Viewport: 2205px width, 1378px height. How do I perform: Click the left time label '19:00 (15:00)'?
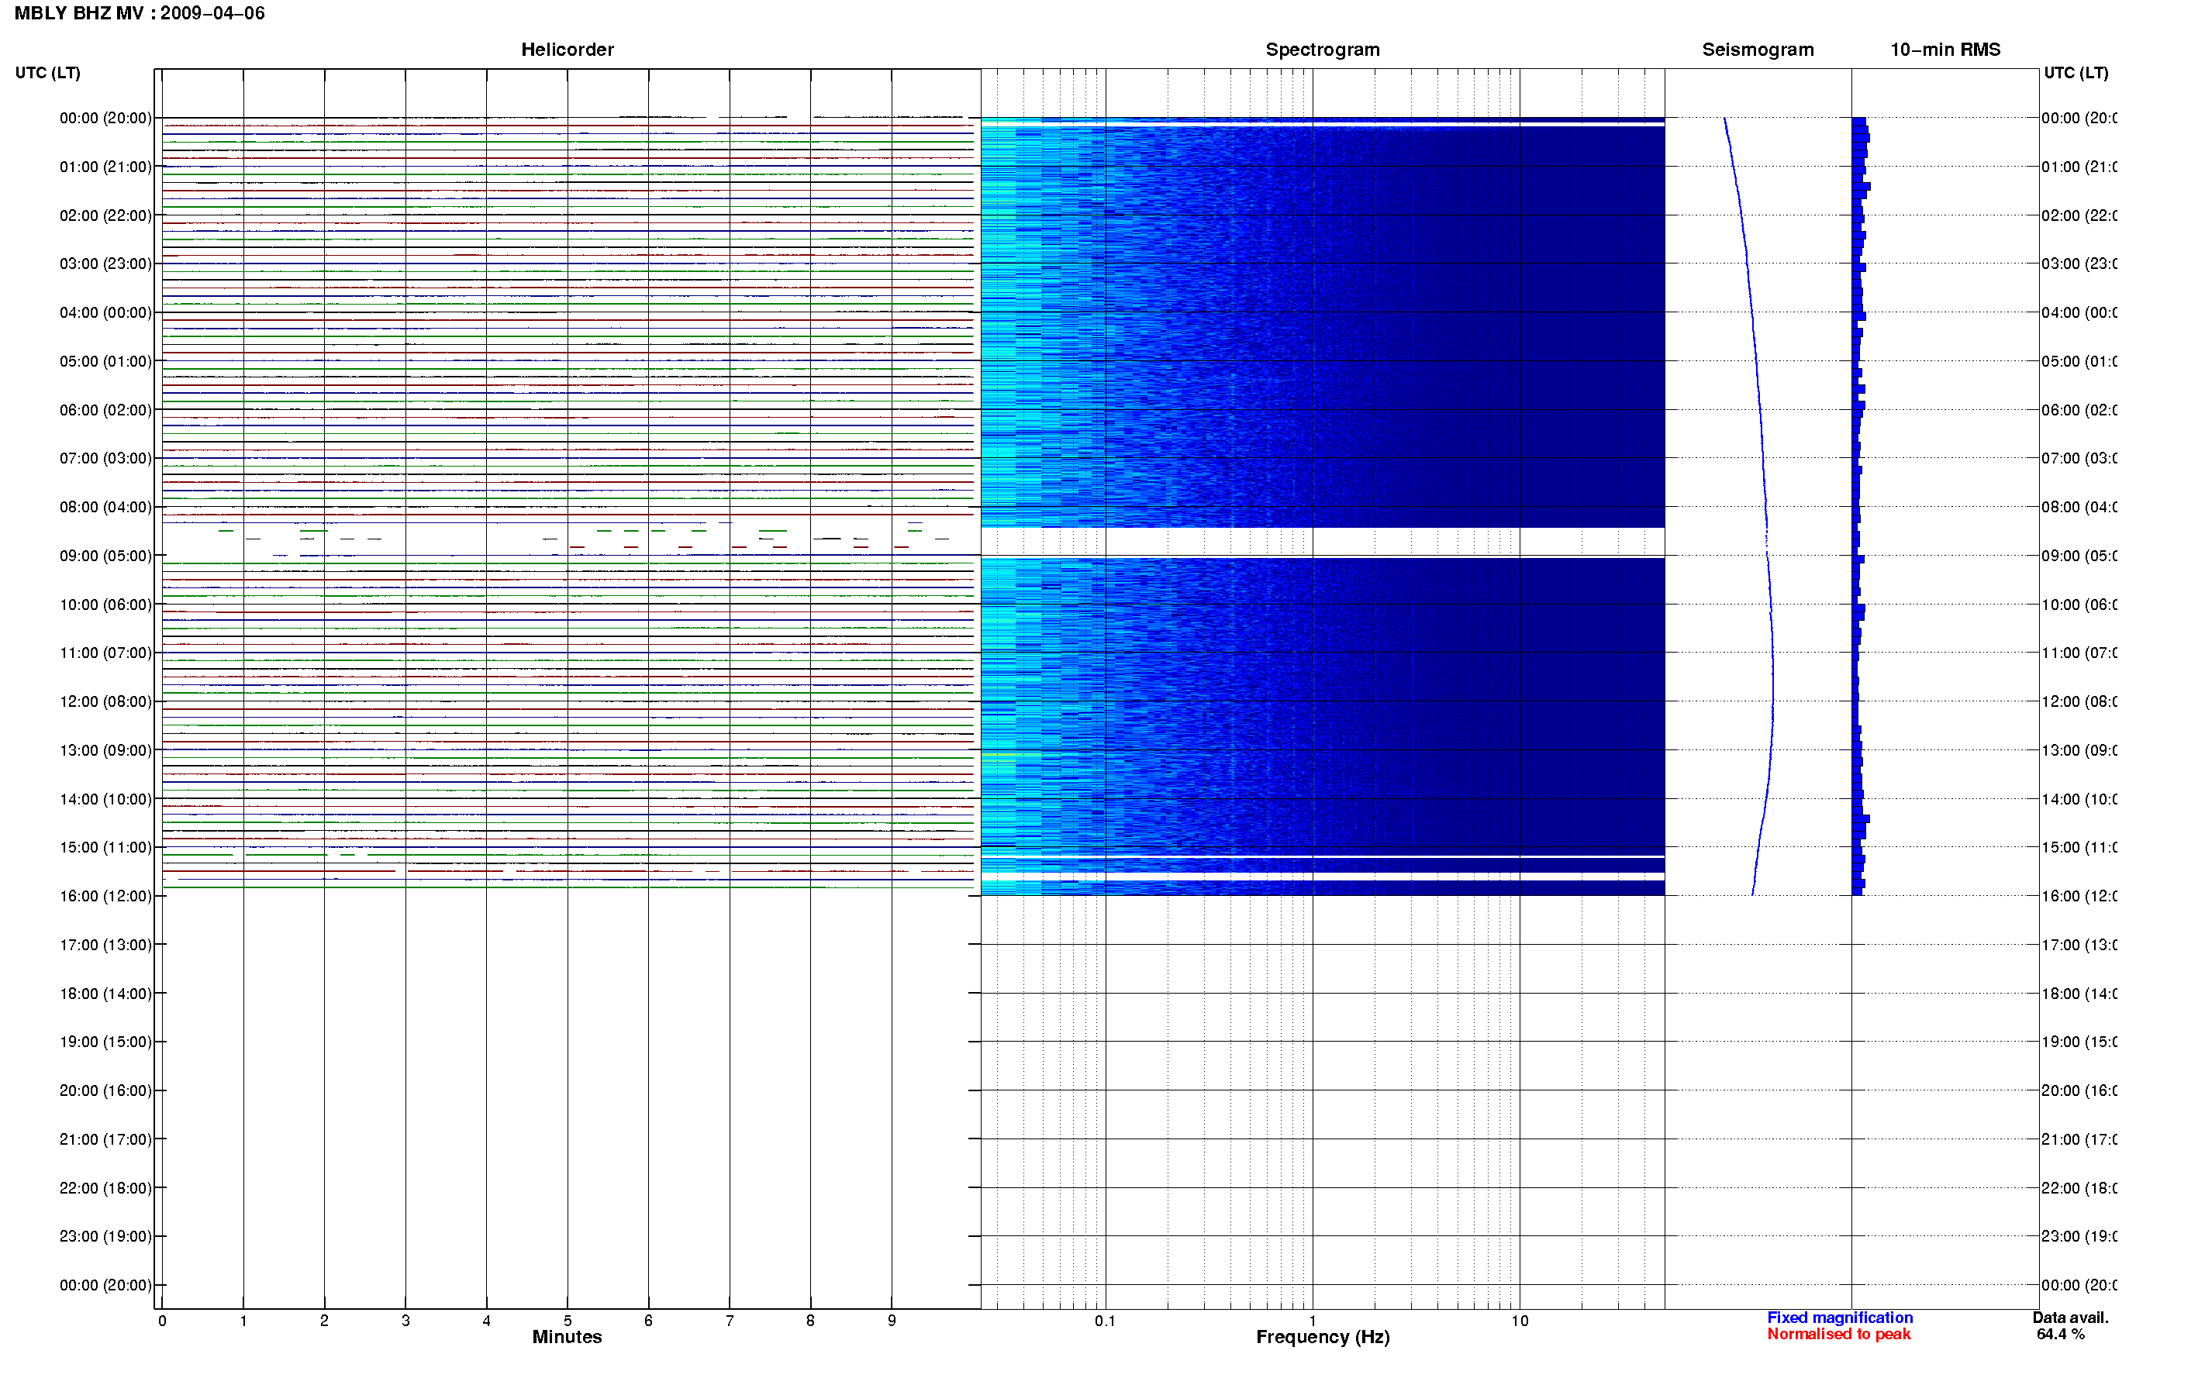[x=105, y=1042]
